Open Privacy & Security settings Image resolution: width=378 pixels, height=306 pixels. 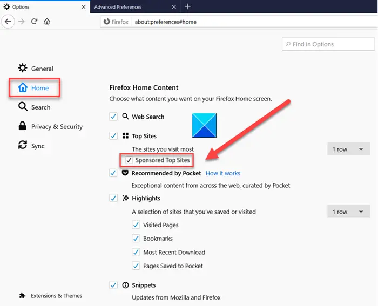tap(50, 126)
